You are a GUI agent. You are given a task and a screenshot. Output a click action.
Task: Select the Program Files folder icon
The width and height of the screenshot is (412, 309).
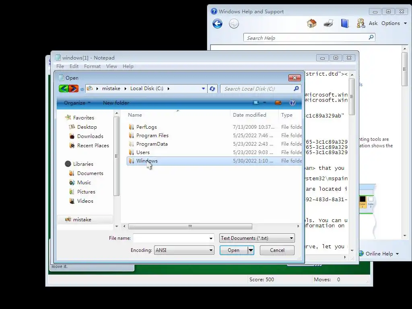coord(132,136)
